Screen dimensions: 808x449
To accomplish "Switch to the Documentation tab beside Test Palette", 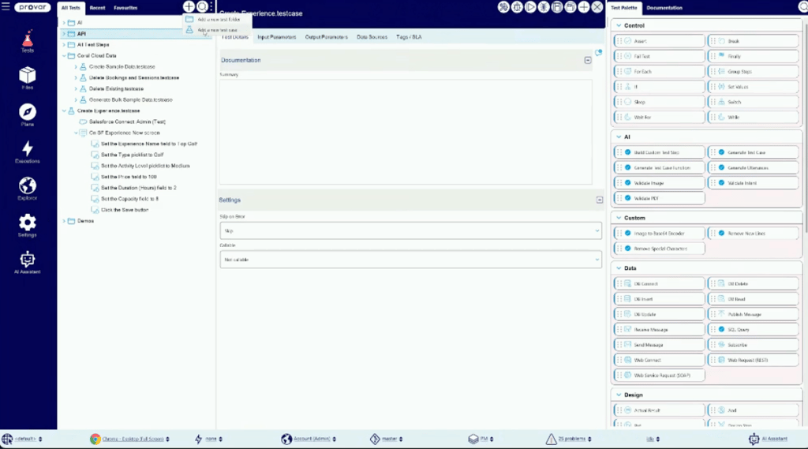I will (x=664, y=8).
